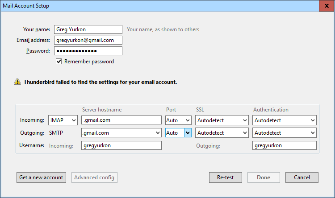This screenshot has height=198, width=335.
Task: Open the outgoing SSL Autodetect dropdown
Action: tap(222, 133)
